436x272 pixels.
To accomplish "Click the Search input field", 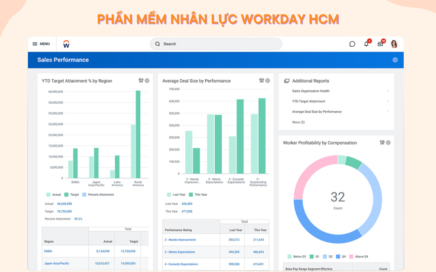I will pos(216,44).
